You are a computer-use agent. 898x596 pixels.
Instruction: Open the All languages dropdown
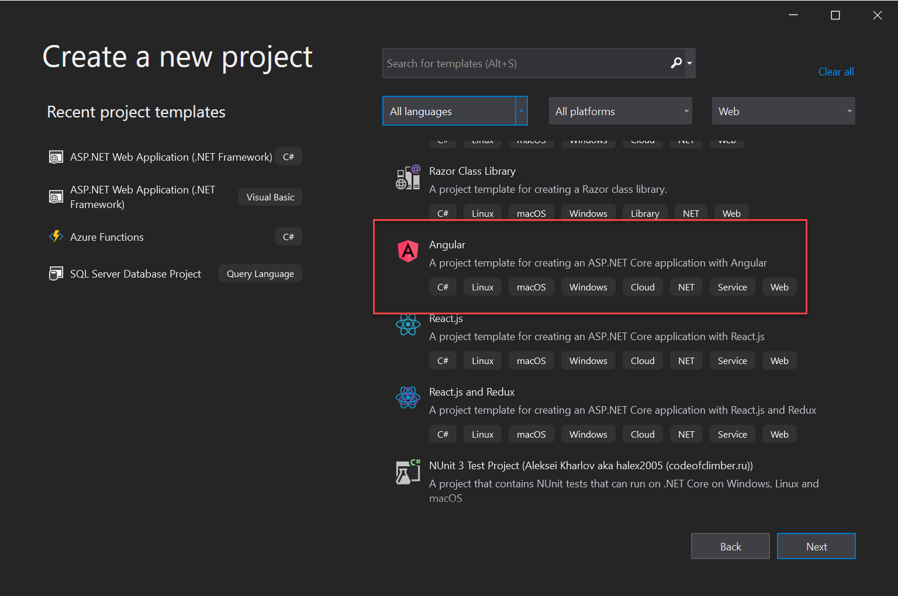455,111
